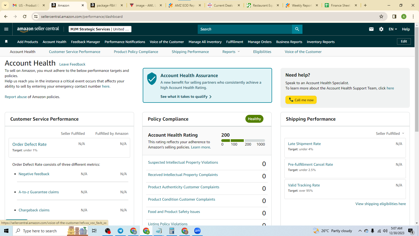Click the Seller Central search field
The width and height of the screenshot is (419, 236).
[x=245, y=29]
